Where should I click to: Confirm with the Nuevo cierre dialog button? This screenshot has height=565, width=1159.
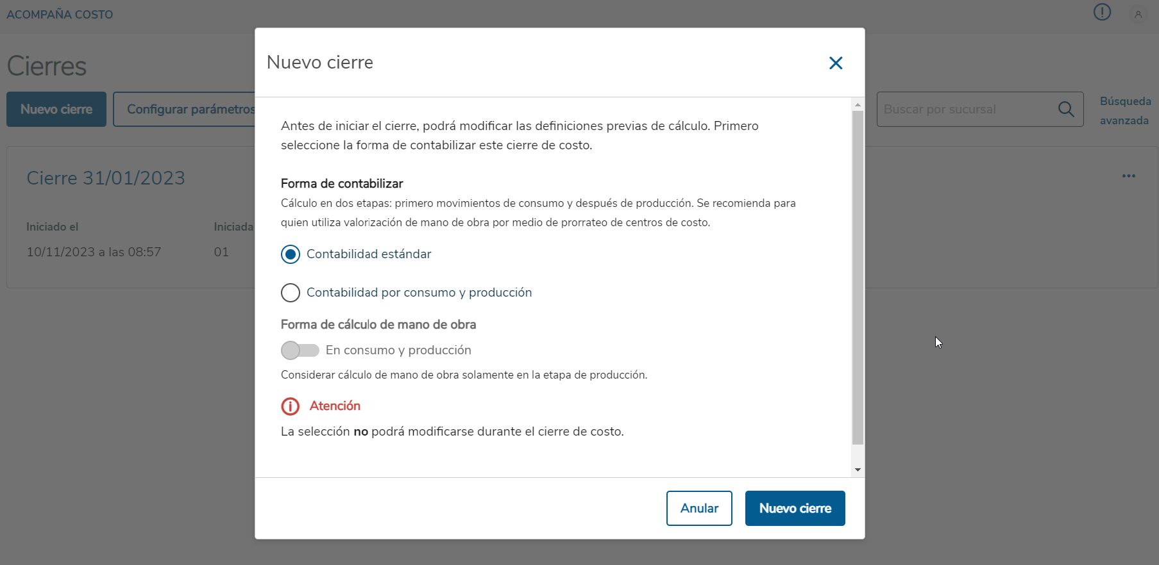[795, 509]
